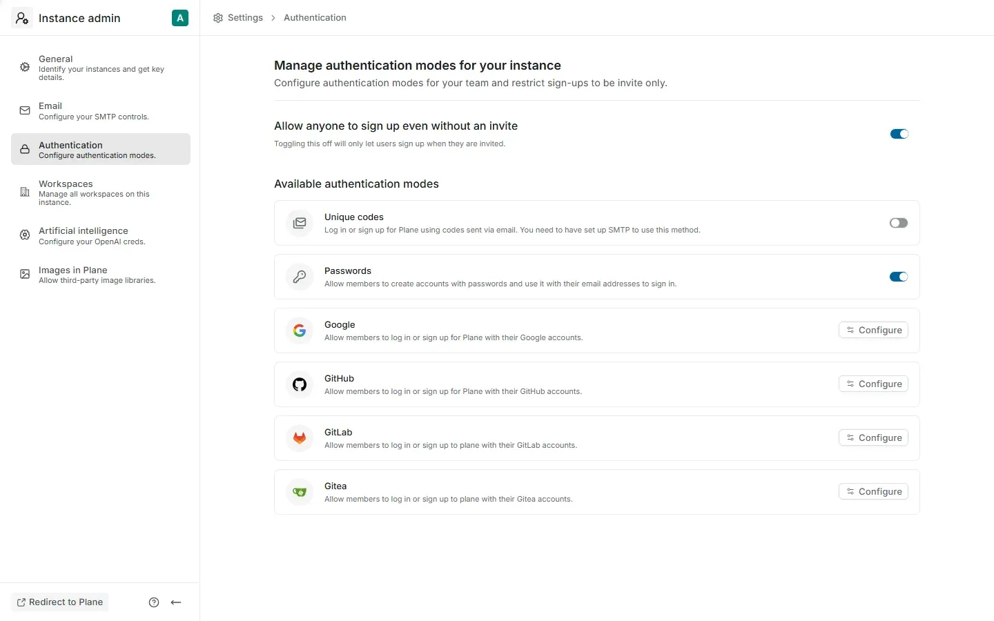Configure GitLab authentication
This screenshot has height=621, width=994.
[x=873, y=438]
